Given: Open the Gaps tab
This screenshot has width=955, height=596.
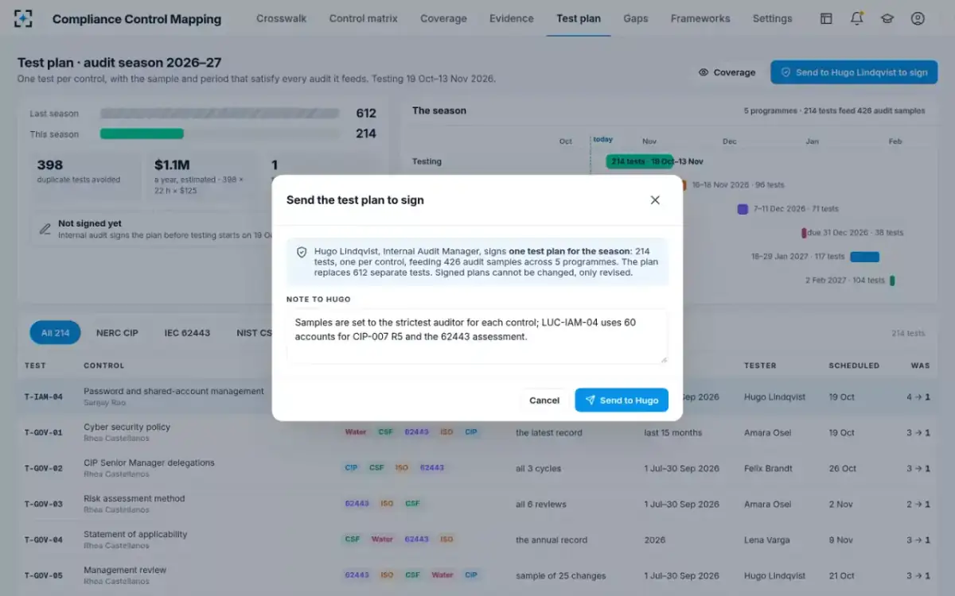Looking at the screenshot, I should click(636, 18).
